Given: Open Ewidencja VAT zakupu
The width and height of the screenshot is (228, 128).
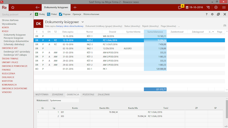Looking at the screenshot, I should (15, 55).
